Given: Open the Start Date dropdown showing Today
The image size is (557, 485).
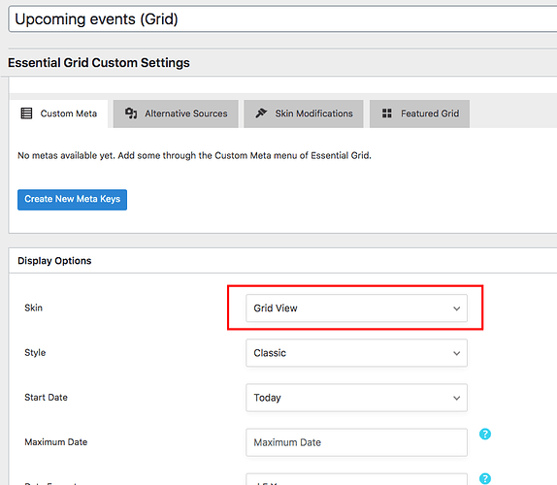Looking at the screenshot, I should pos(356,398).
